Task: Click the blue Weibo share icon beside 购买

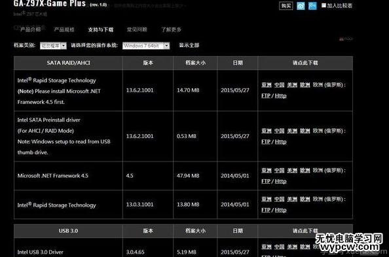Action: click(301, 6)
